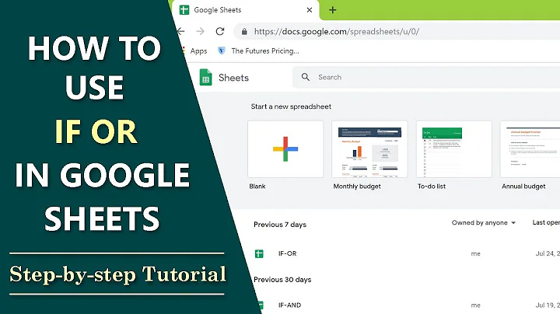
Task: Open the To-do list template thumbnail
Action: (x=454, y=149)
